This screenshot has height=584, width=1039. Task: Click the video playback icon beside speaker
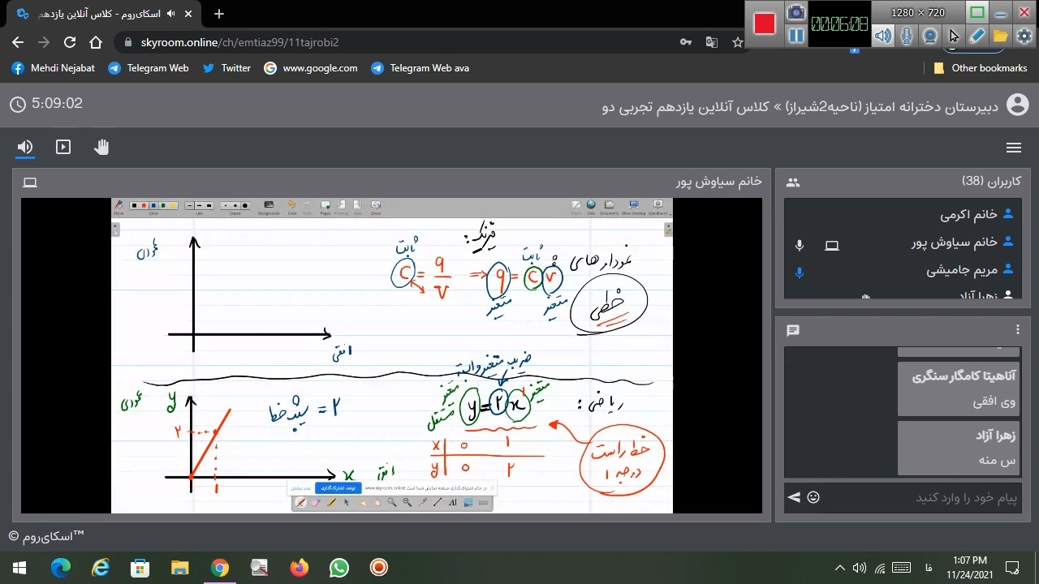(x=63, y=147)
